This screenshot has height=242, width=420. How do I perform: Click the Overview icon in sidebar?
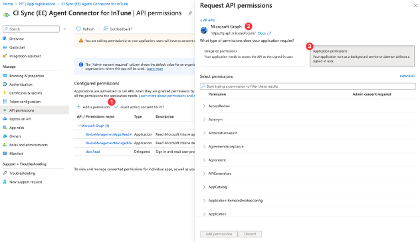click(x=5, y=39)
